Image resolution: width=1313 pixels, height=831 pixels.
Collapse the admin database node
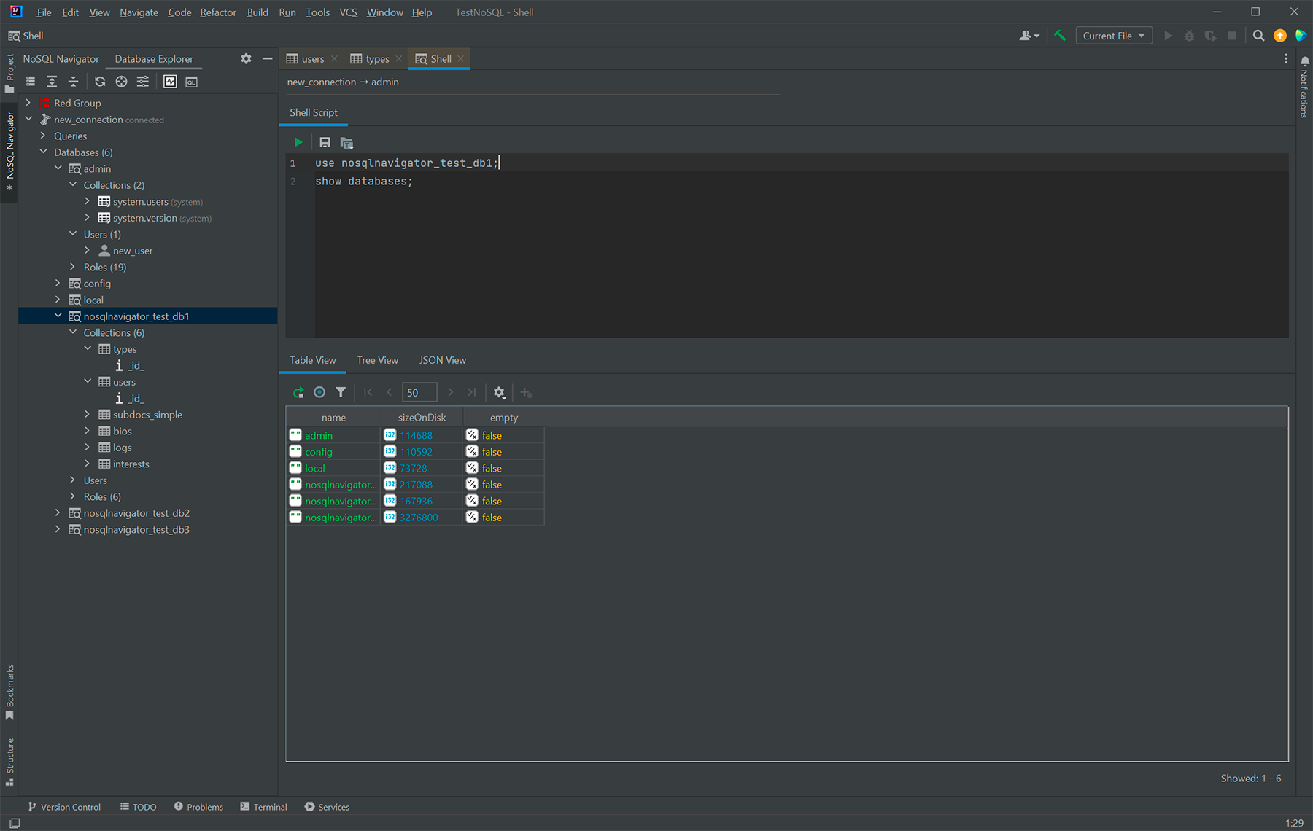[x=58, y=168]
